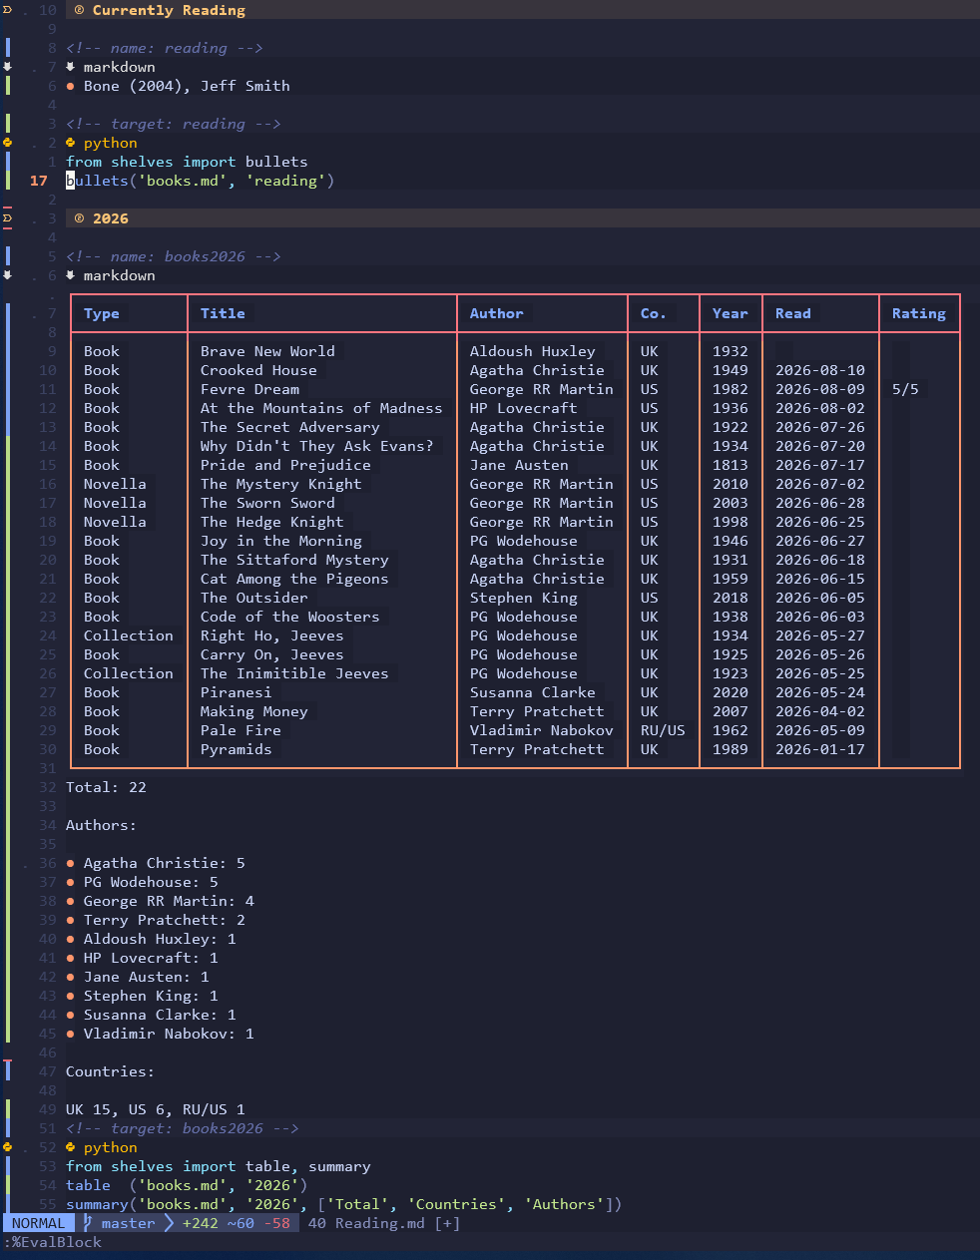
Task: Click the current line number 17
Action: pos(39,181)
